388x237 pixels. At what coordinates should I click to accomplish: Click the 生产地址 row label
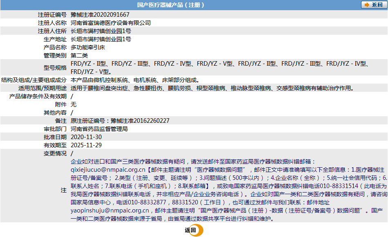point(55,39)
